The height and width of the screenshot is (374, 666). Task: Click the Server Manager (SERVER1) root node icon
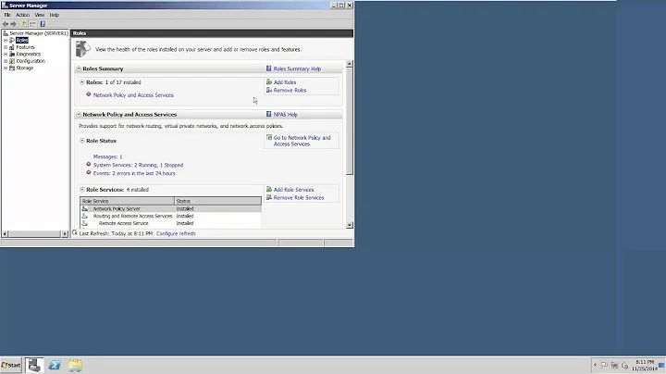tap(6, 33)
